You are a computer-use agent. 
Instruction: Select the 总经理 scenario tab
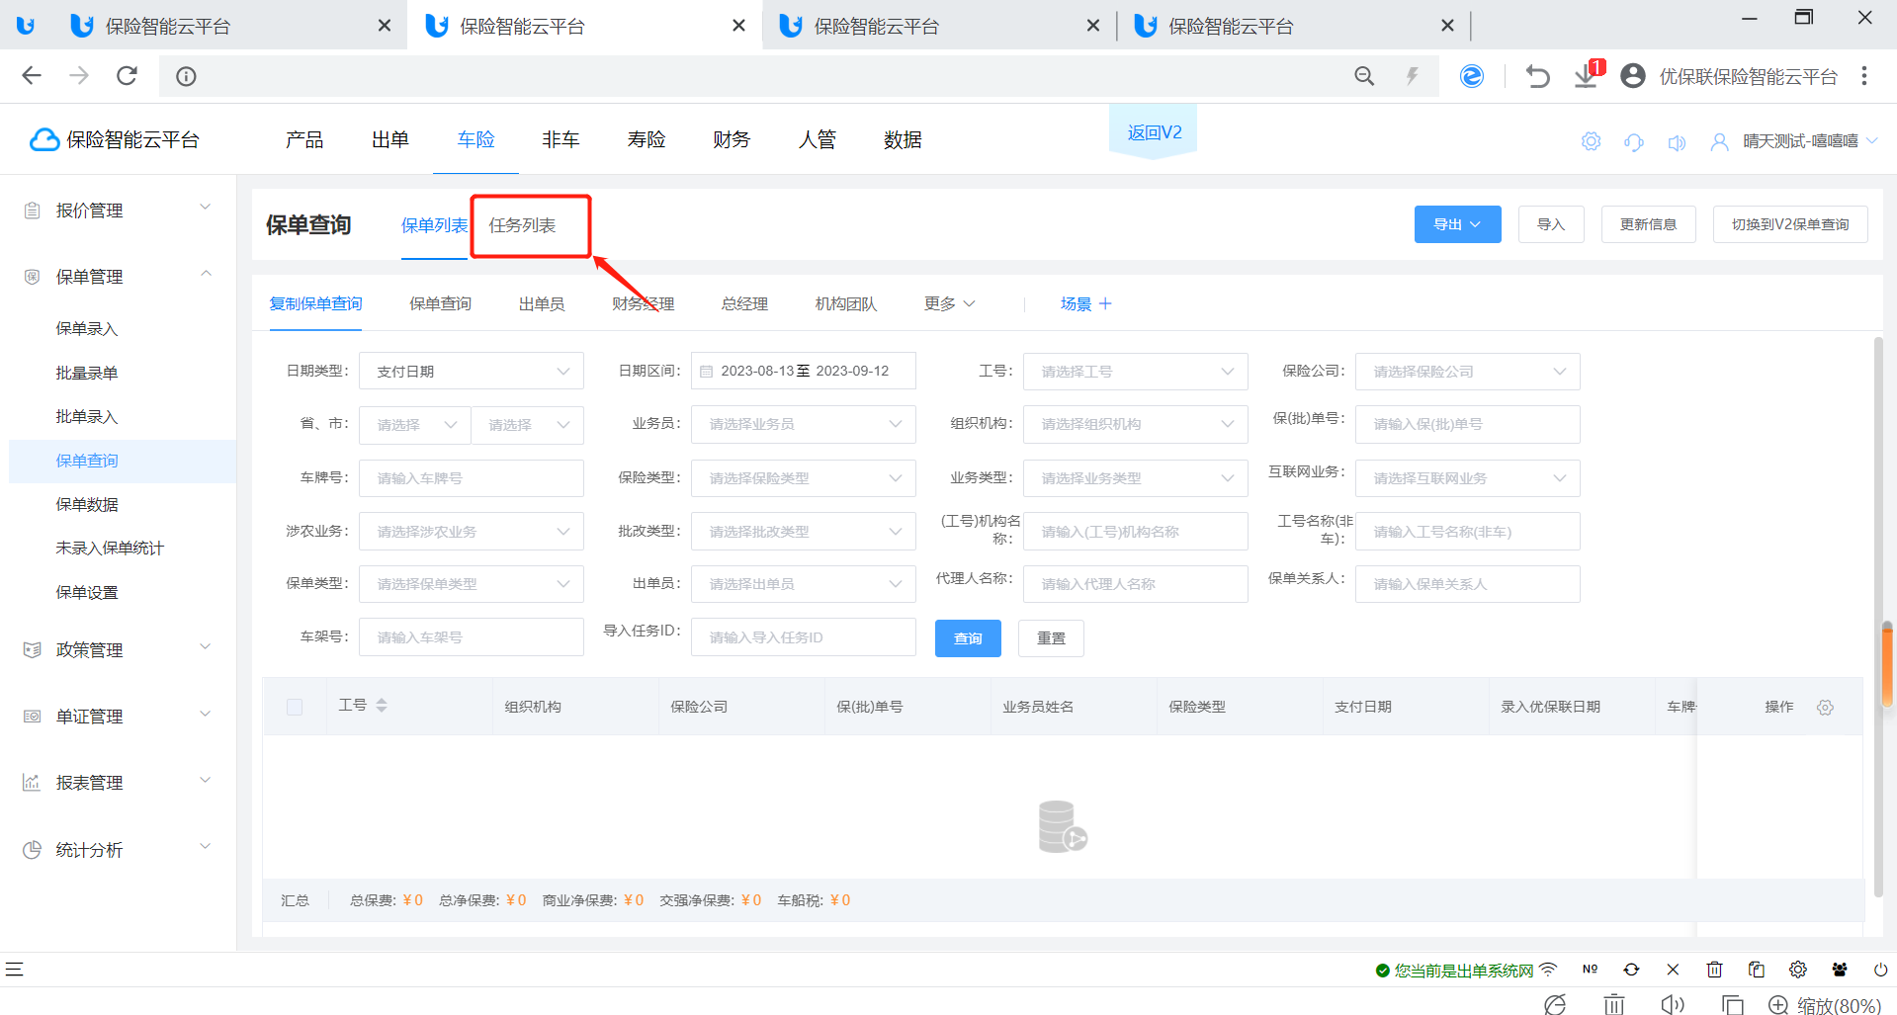tap(744, 303)
